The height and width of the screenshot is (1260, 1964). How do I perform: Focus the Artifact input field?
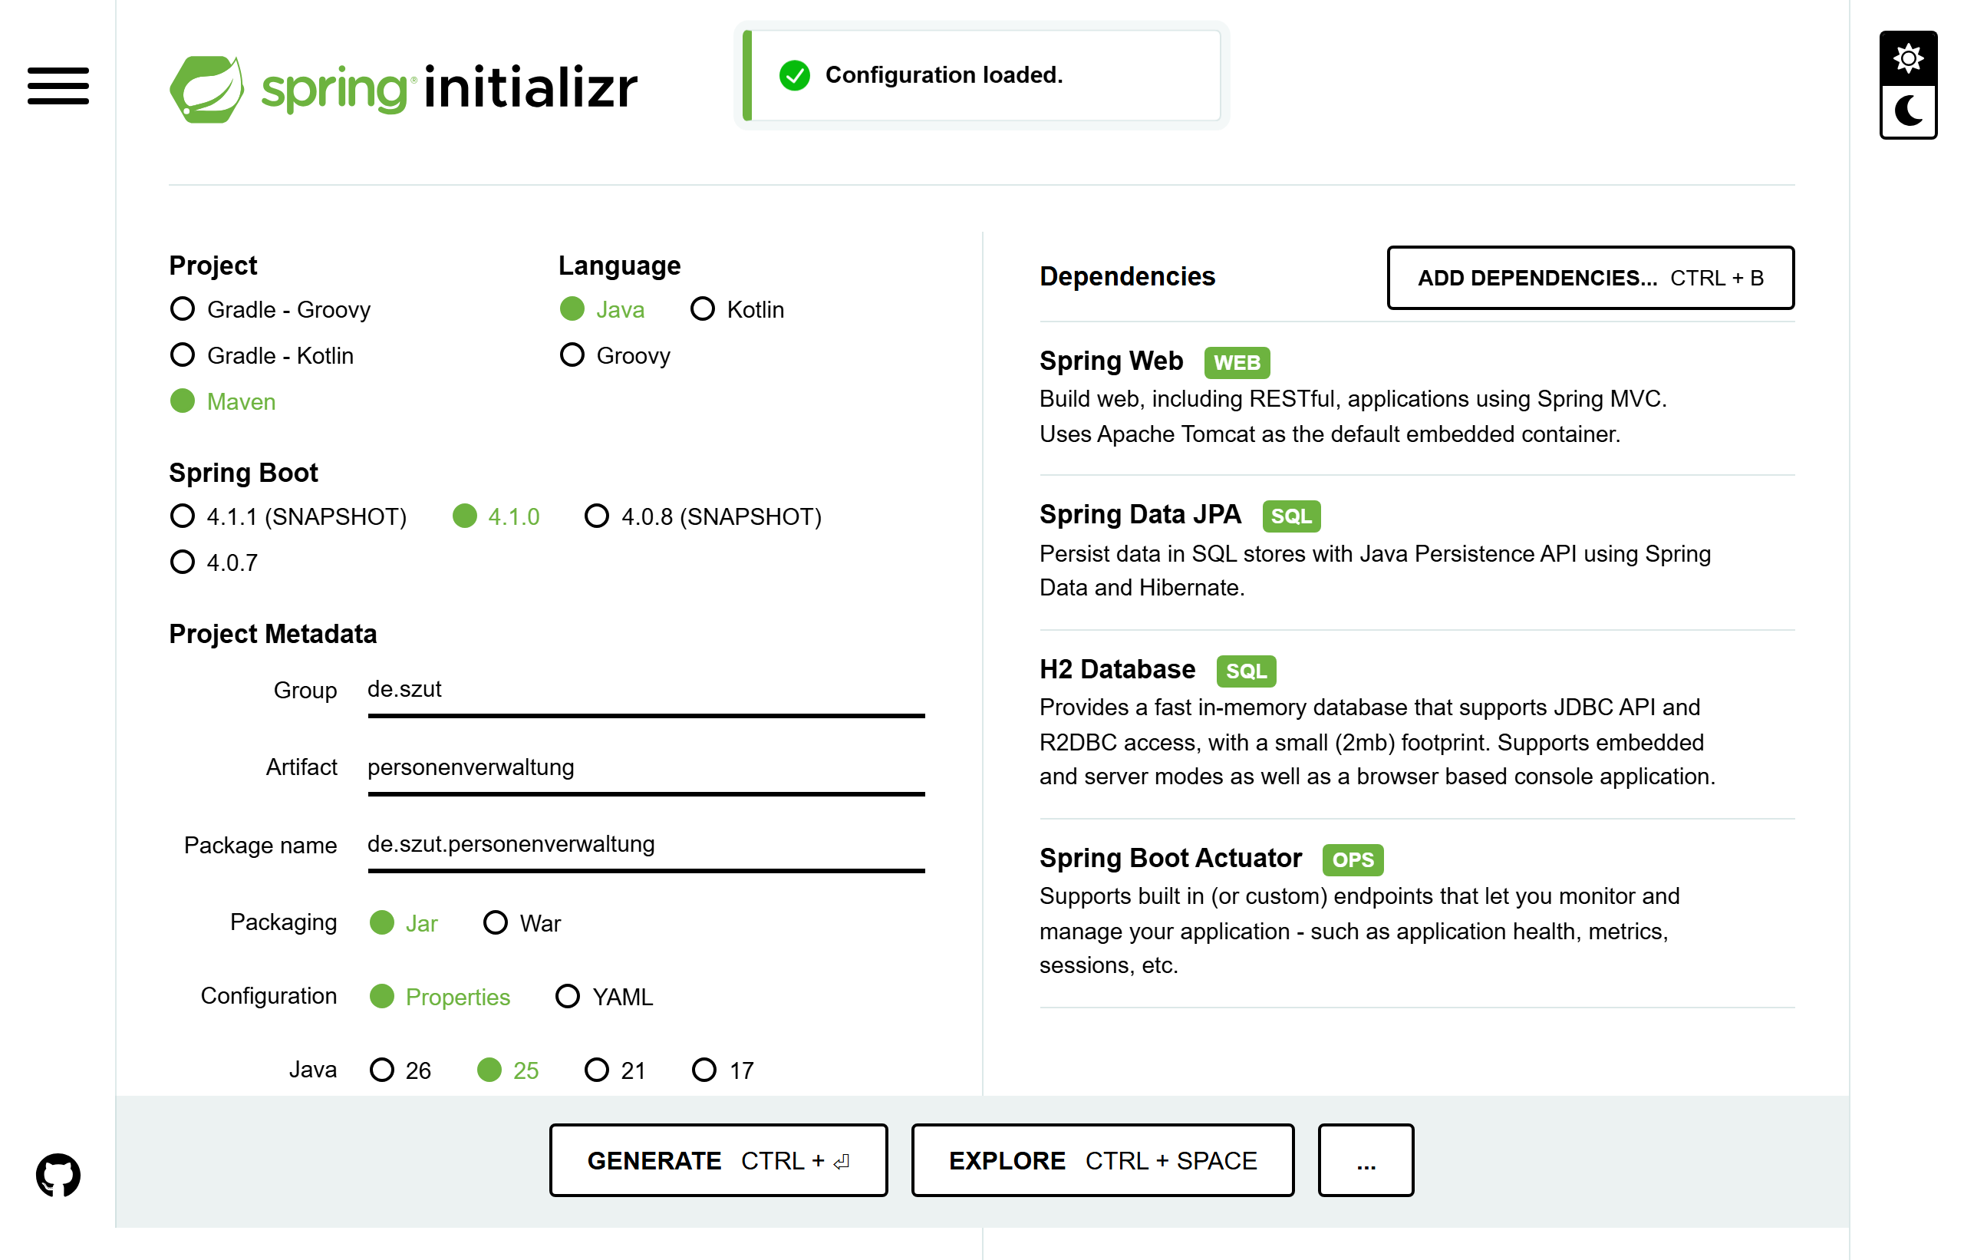click(x=646, y=769)
